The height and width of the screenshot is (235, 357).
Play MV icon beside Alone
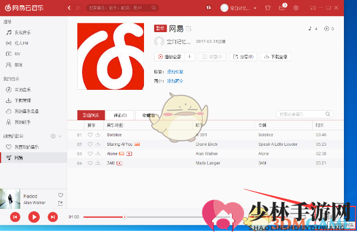point(129,153)
